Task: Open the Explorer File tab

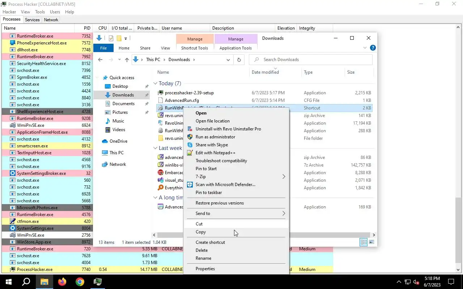Action: point(103,48)
